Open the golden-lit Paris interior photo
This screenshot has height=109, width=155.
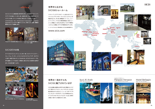[x=114, y=14]
